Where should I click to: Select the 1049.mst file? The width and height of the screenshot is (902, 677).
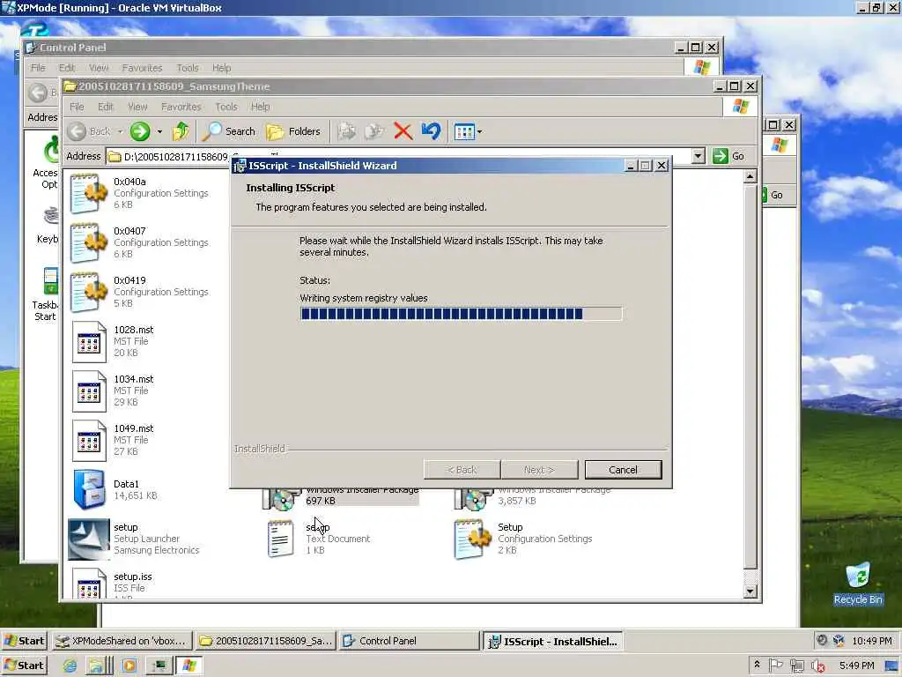(x=114, y=441)
